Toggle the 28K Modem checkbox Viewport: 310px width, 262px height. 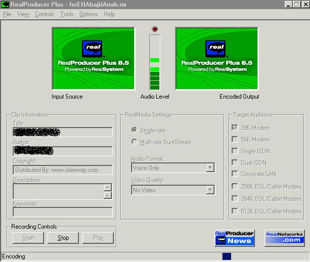coord(235,127)
